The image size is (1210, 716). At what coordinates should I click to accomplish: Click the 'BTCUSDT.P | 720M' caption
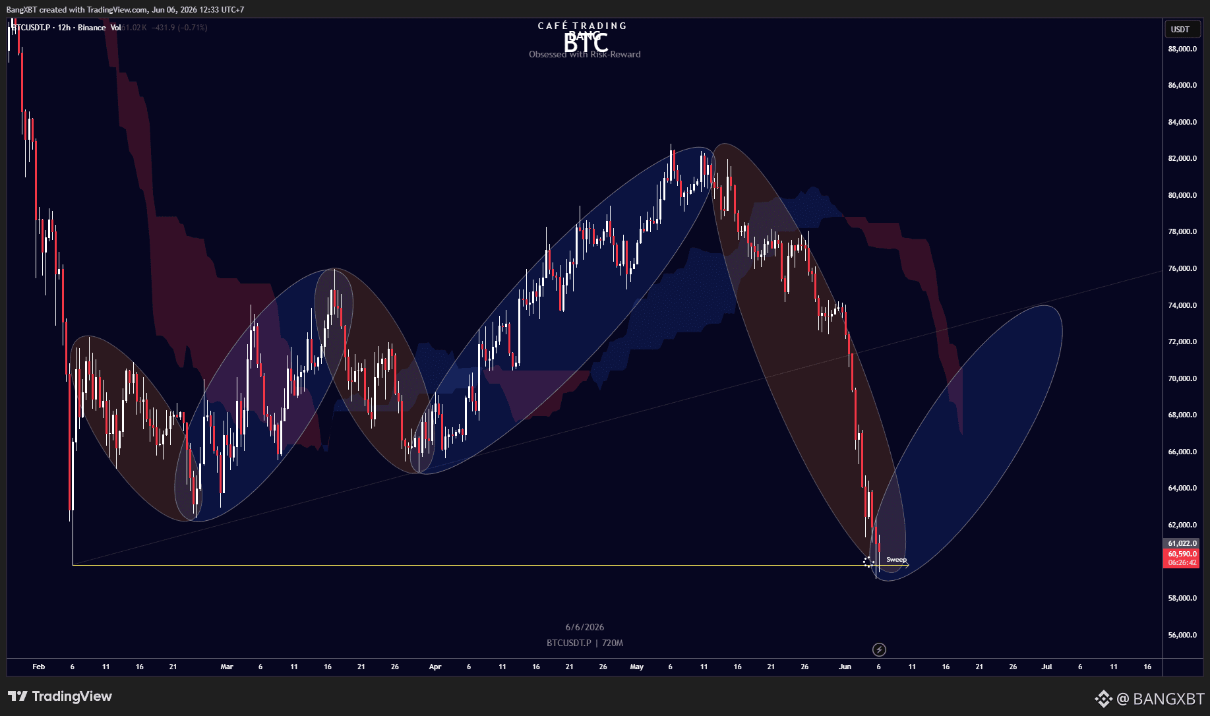click(x=585, y=643)
